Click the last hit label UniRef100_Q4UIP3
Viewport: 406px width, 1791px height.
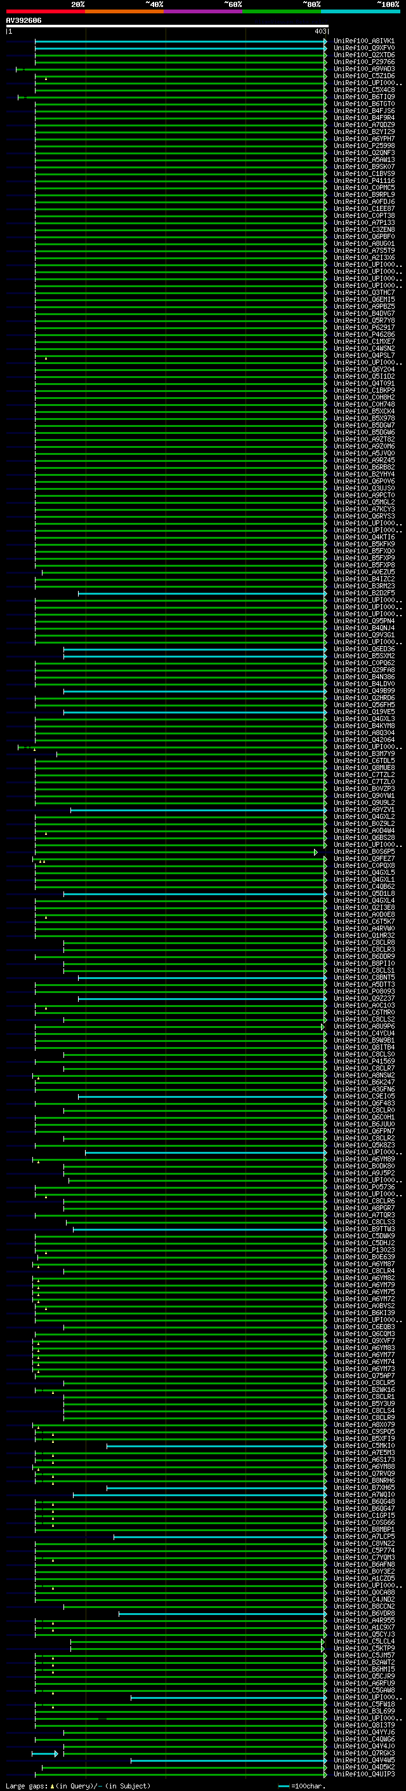(363, 1774)
